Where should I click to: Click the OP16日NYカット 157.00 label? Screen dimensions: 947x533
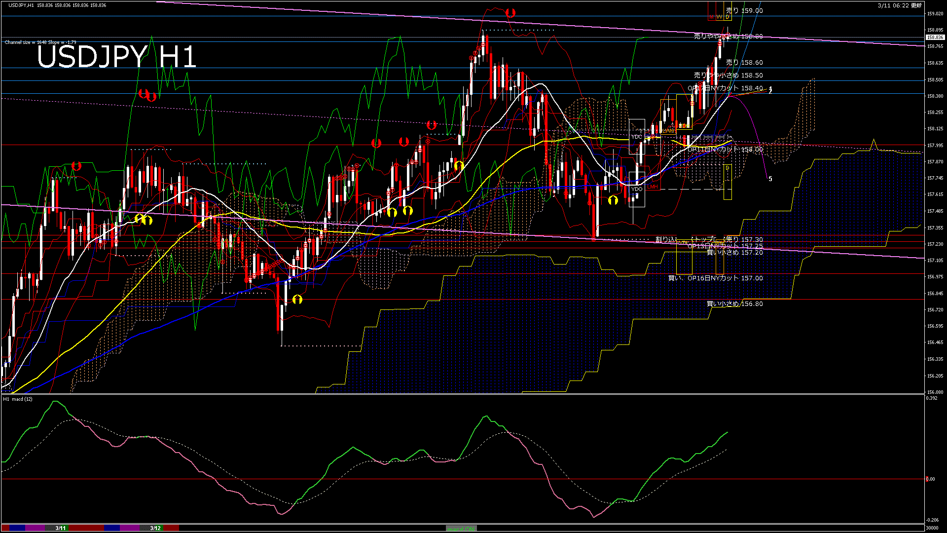(x=715, y=278)
